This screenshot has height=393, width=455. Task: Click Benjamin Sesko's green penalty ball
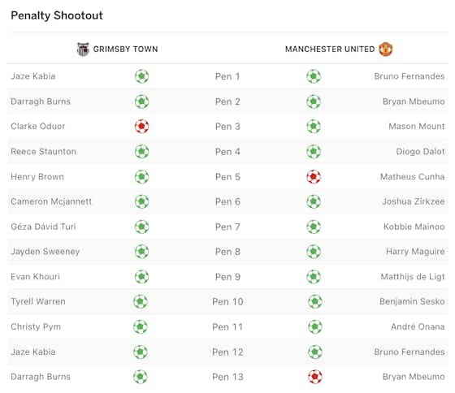[x=315, y=301]
